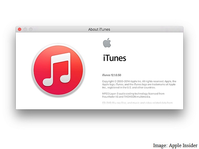
Task: Click the grayed-out zoom button
Action: [31, 29]
